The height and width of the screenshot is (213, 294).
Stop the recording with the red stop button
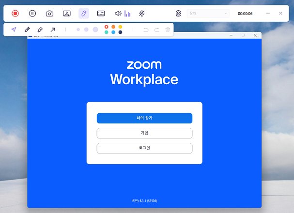pos(15,14)
